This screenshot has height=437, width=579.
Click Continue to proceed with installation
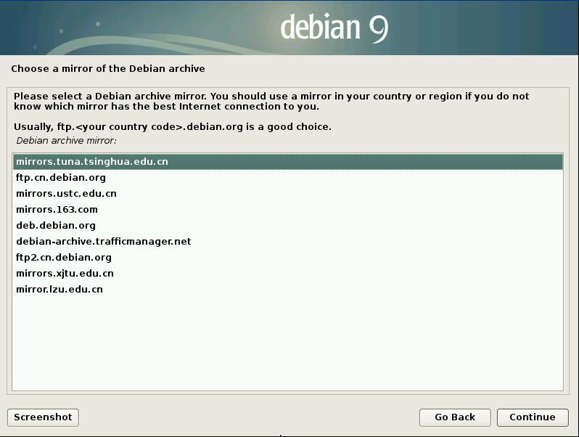(532, 417)
